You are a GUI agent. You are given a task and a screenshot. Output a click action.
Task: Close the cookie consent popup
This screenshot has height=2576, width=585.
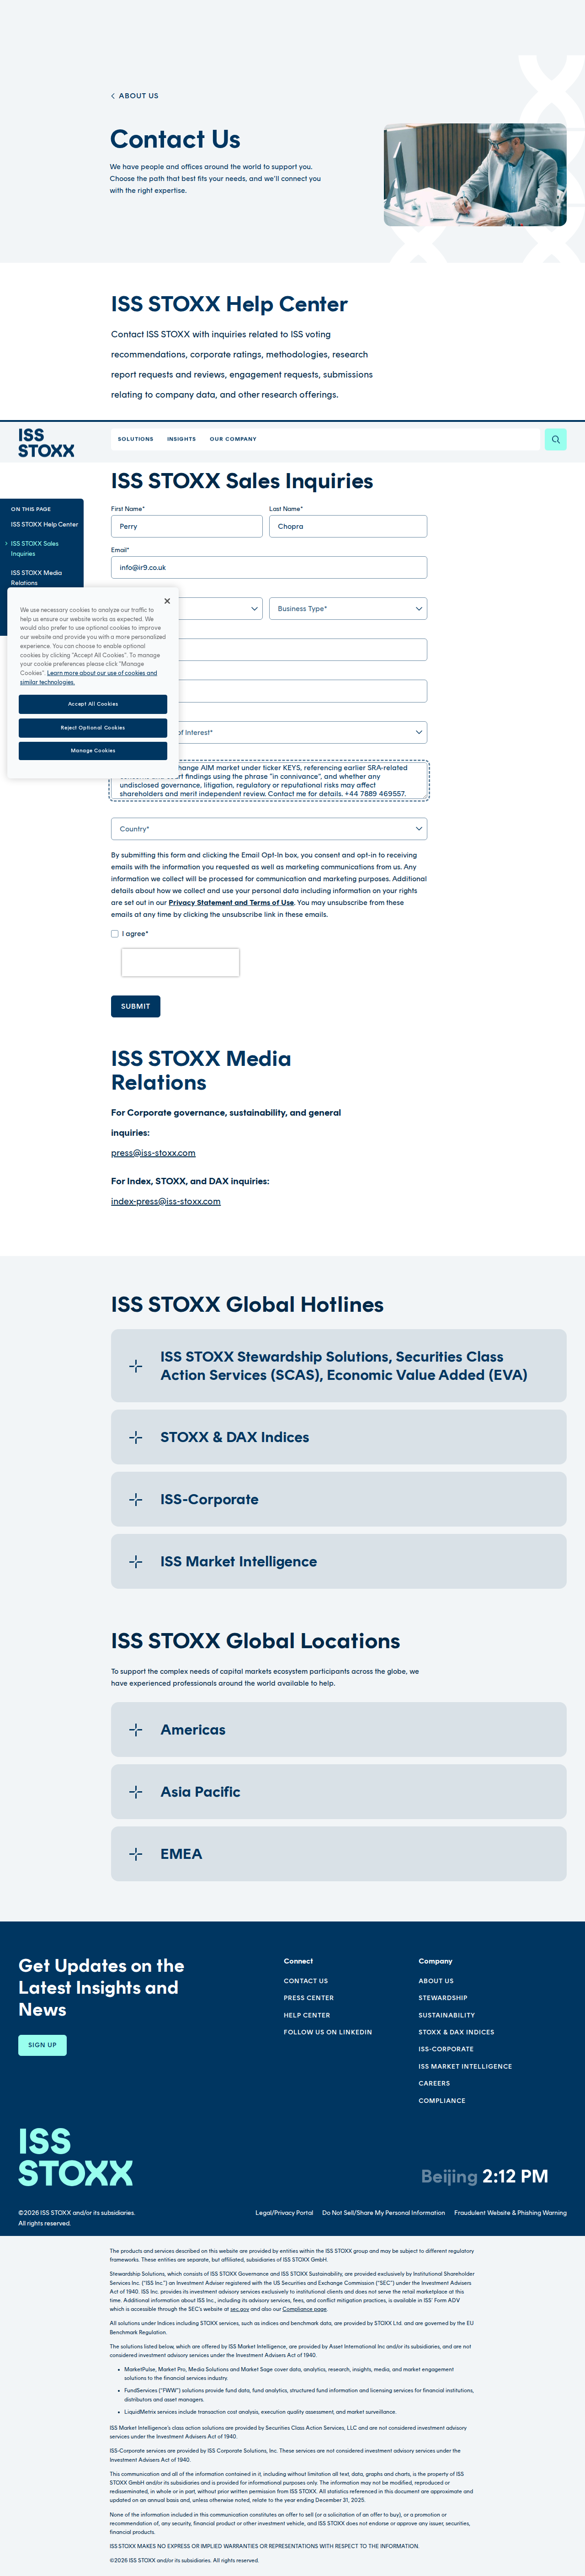click(167, 601)
